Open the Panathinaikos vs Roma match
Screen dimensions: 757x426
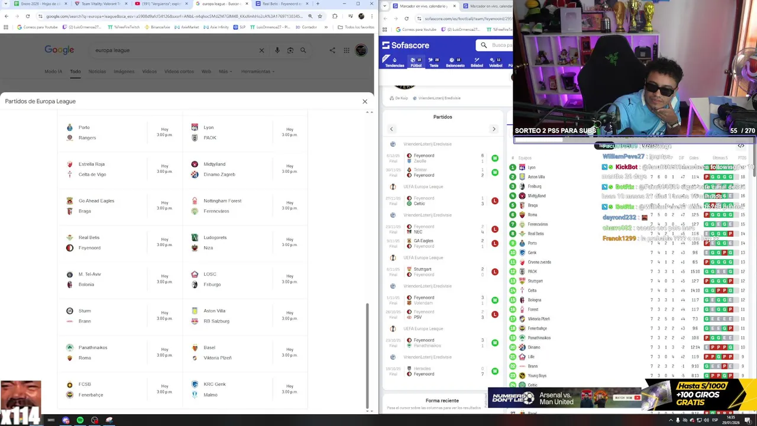click(x=120, y=353)
